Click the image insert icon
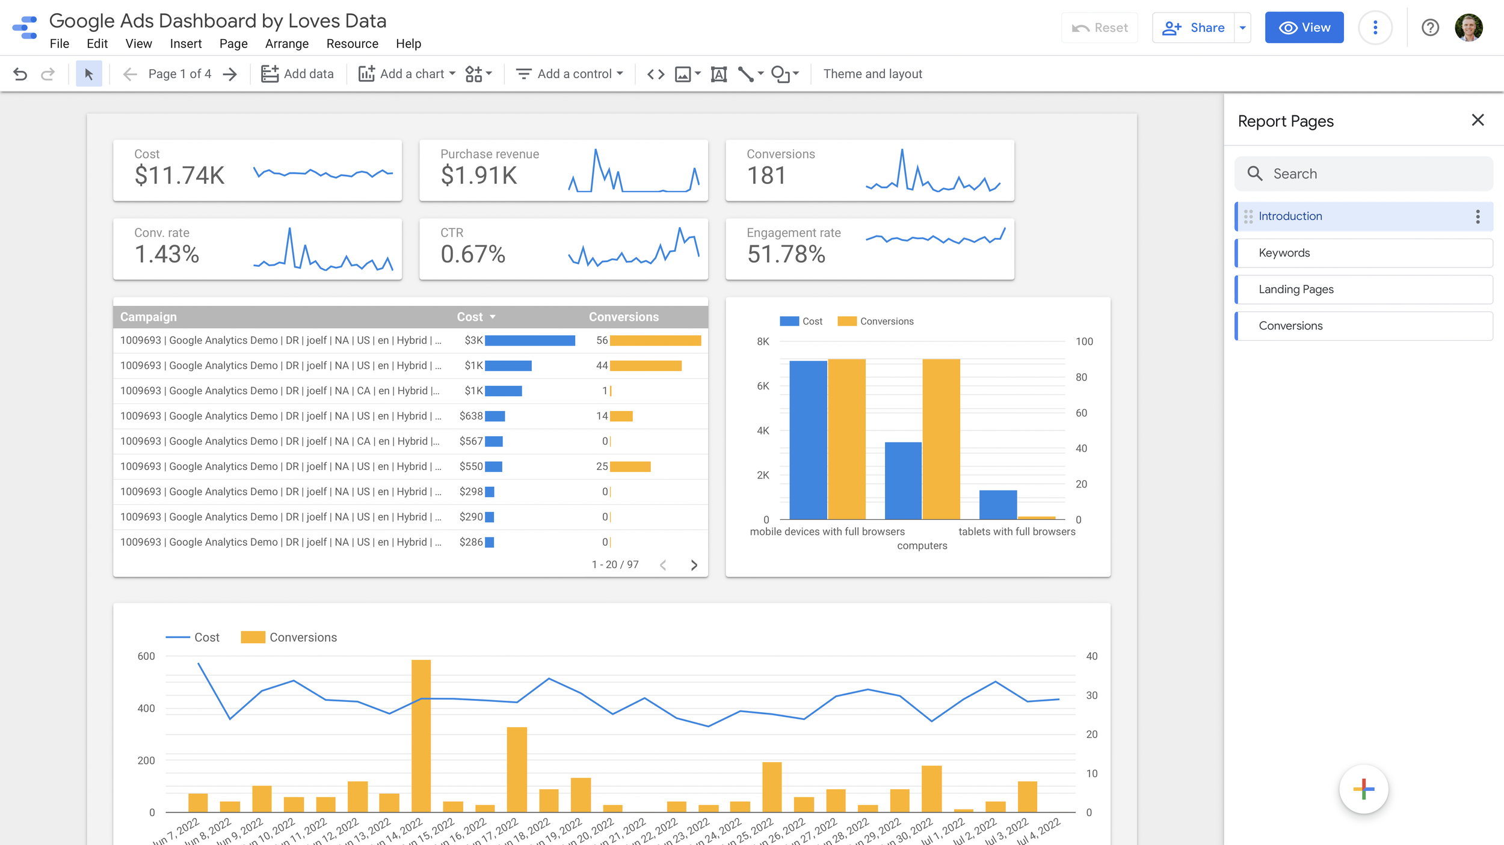The image size is (1504, 845). (x=683, y=73)
